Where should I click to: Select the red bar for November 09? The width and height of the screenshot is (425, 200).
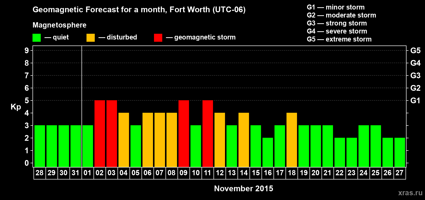(x=184, y=134)
